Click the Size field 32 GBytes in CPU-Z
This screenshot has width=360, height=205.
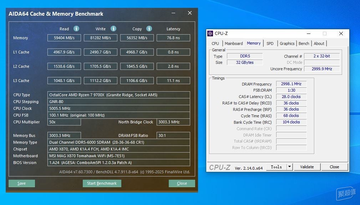click(x=245, y=62)
